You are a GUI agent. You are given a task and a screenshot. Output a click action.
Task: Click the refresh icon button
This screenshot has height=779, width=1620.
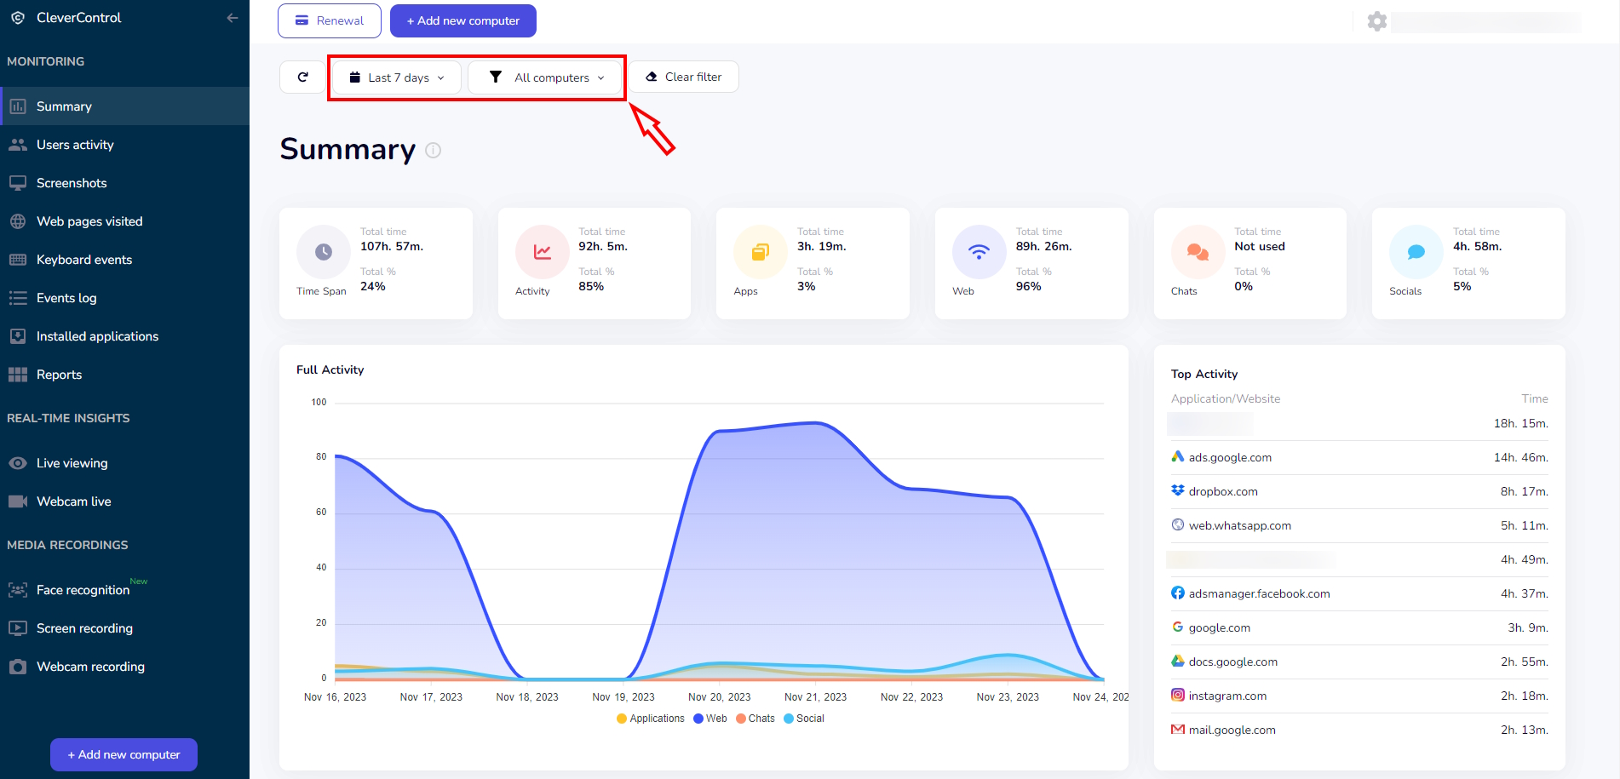click(x=302, y=77)
